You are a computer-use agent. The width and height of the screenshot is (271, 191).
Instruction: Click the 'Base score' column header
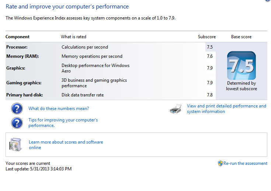point(241,37)
